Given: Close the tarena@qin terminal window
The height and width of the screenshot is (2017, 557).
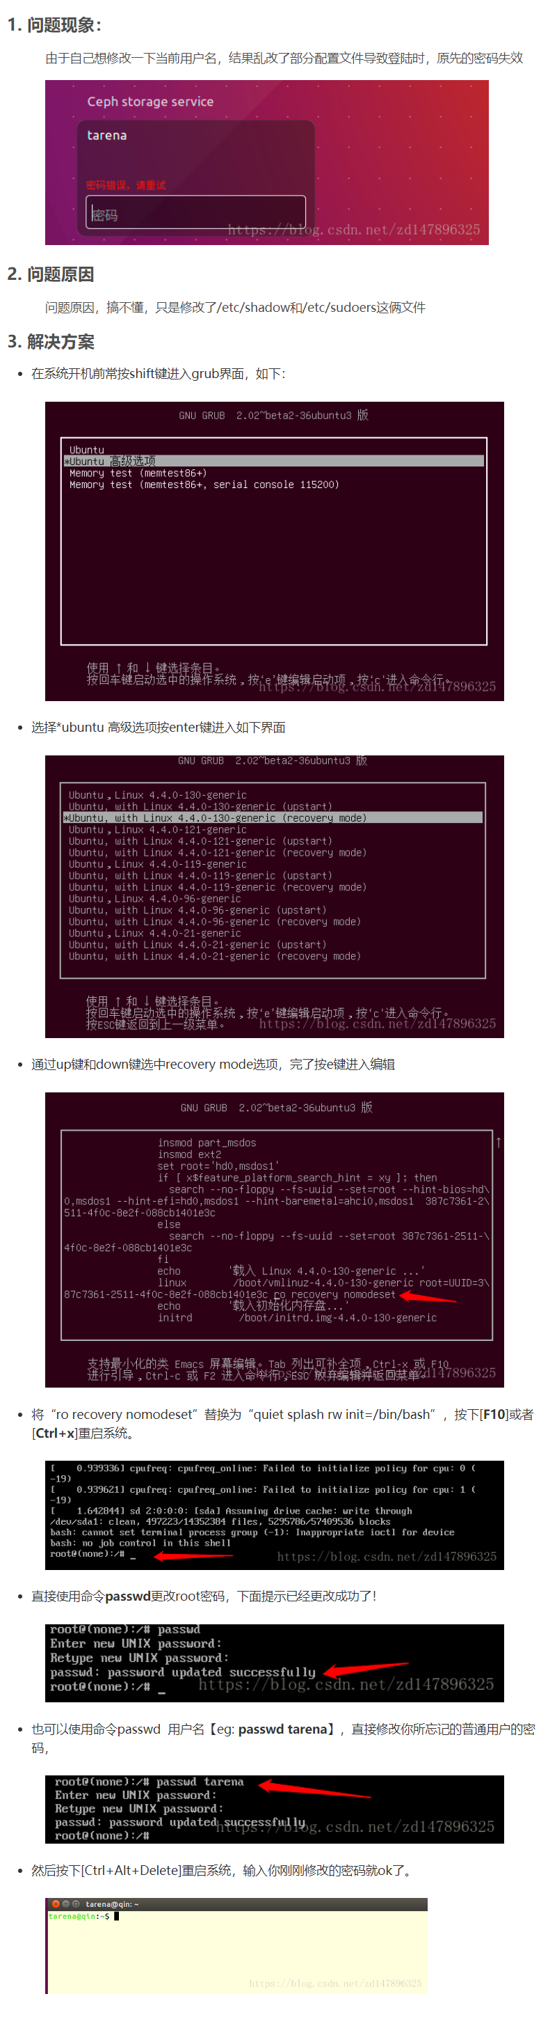Looking at the screenshot, I should point(56,1904).
